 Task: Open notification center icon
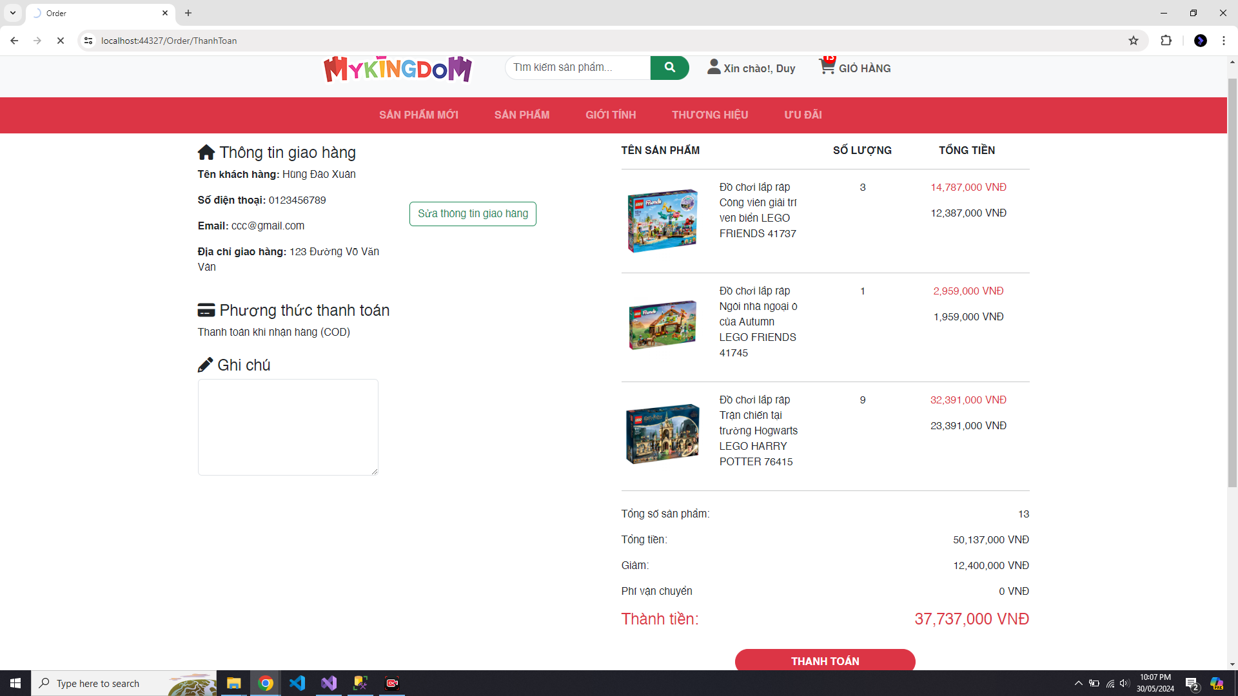1192,684
